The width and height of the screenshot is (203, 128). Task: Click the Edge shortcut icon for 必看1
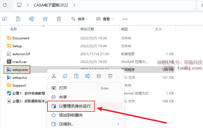(9, 93)
